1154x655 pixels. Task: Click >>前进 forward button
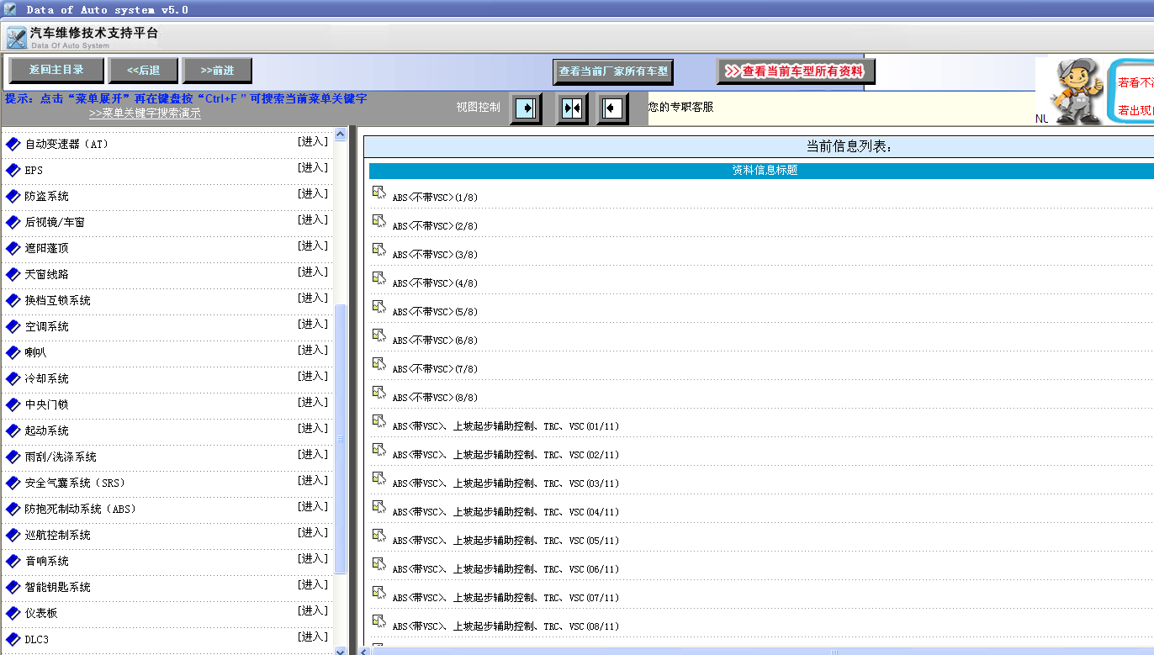click(x=217, y=71)
